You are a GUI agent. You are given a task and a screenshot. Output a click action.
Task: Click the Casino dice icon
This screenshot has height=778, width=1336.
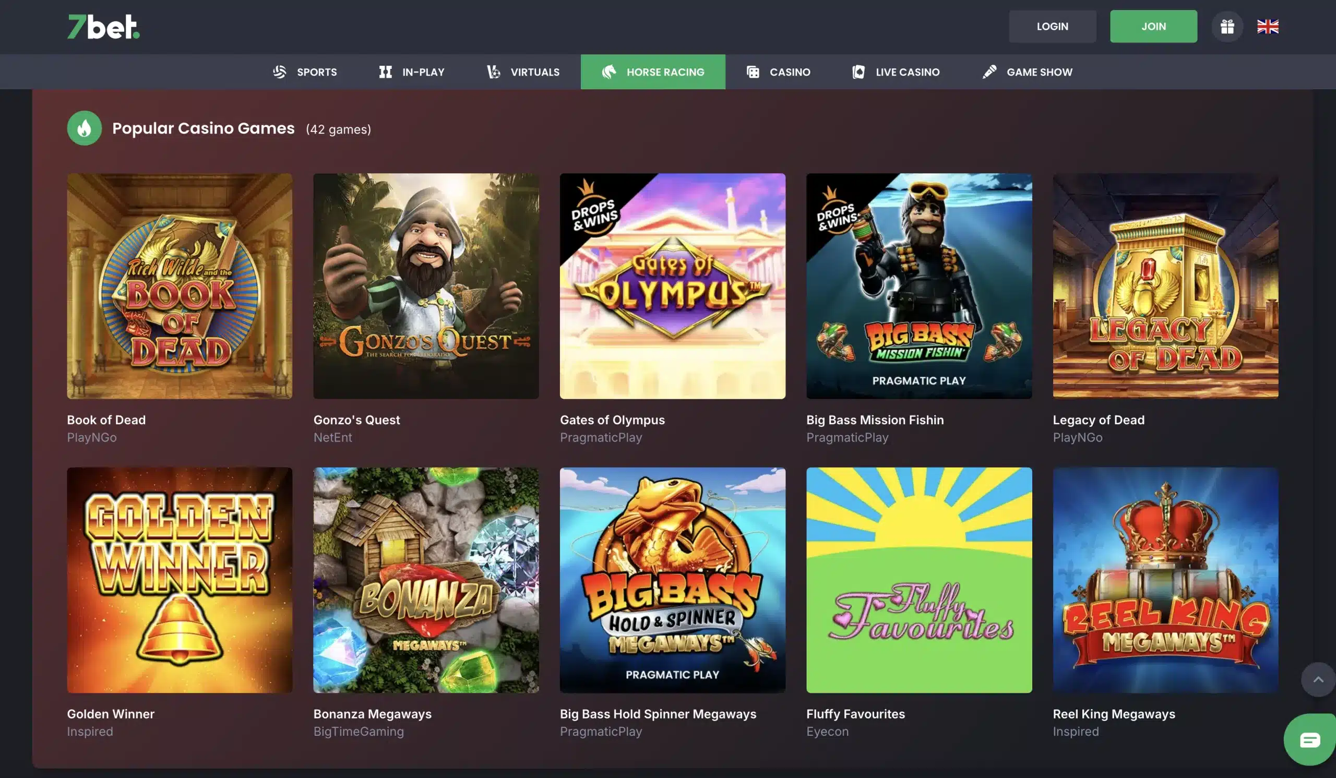753,71
